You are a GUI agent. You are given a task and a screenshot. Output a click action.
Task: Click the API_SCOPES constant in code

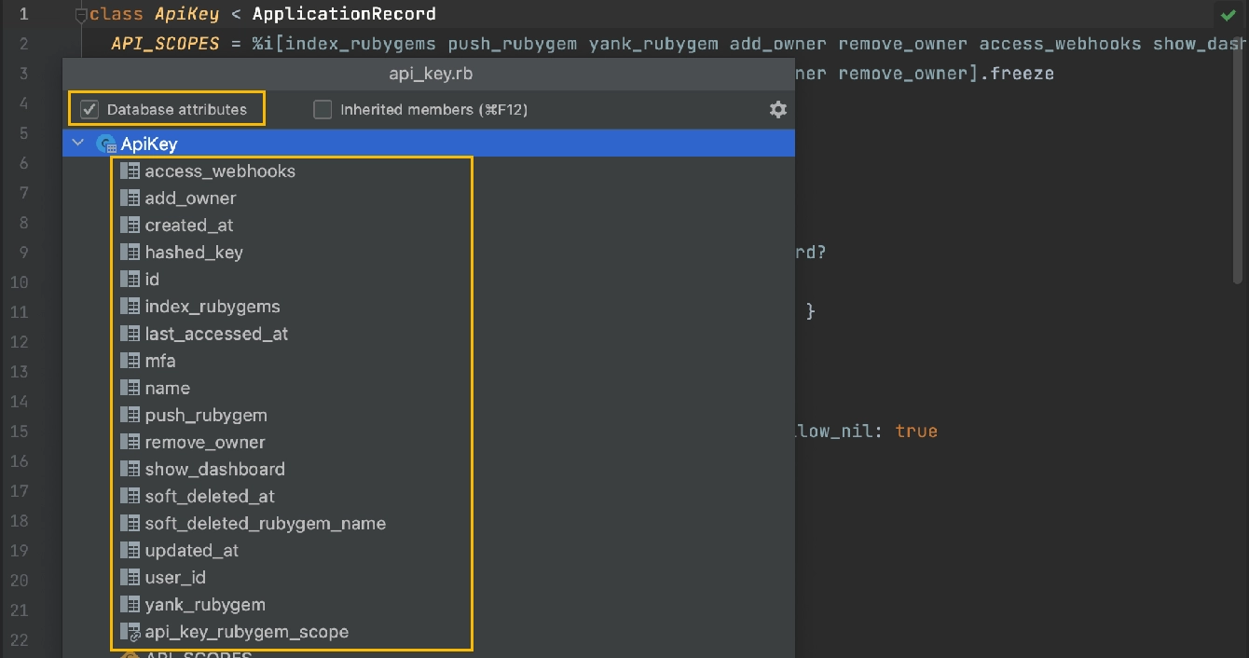pos(165,44)
